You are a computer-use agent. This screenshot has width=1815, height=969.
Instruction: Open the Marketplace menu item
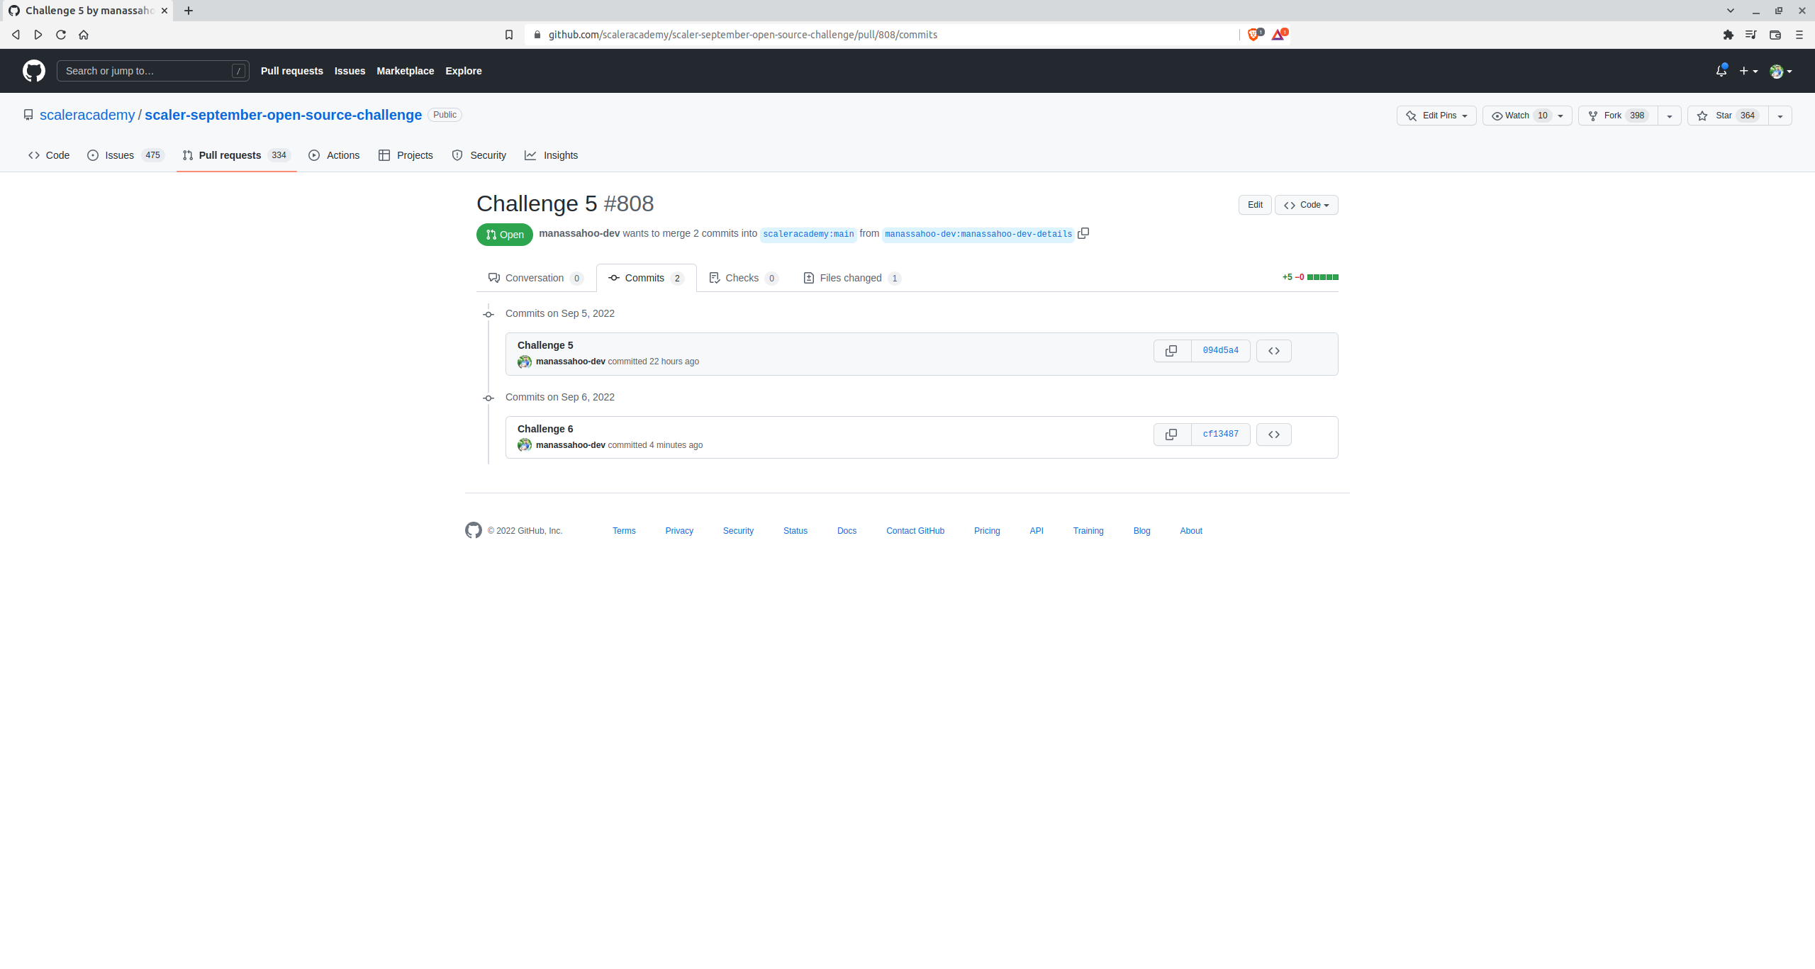pos(405,70)
